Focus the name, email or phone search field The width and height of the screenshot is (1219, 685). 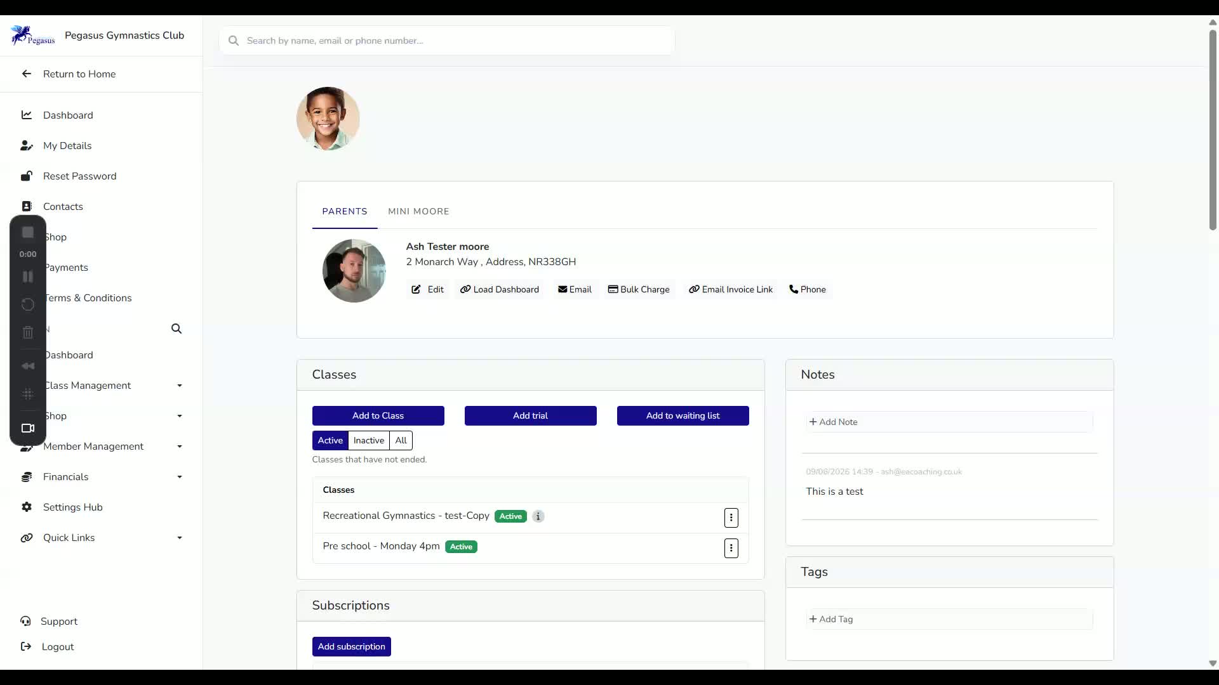[x=447, y=41]
